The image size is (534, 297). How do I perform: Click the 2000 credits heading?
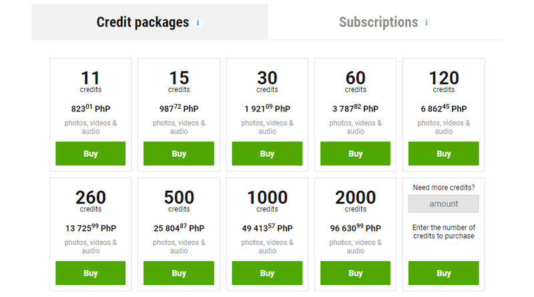[x=355, y=198]
